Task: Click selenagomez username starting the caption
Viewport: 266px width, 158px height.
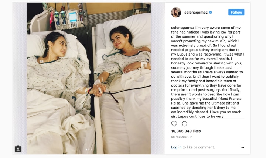Action: click(x=183, y=28)
